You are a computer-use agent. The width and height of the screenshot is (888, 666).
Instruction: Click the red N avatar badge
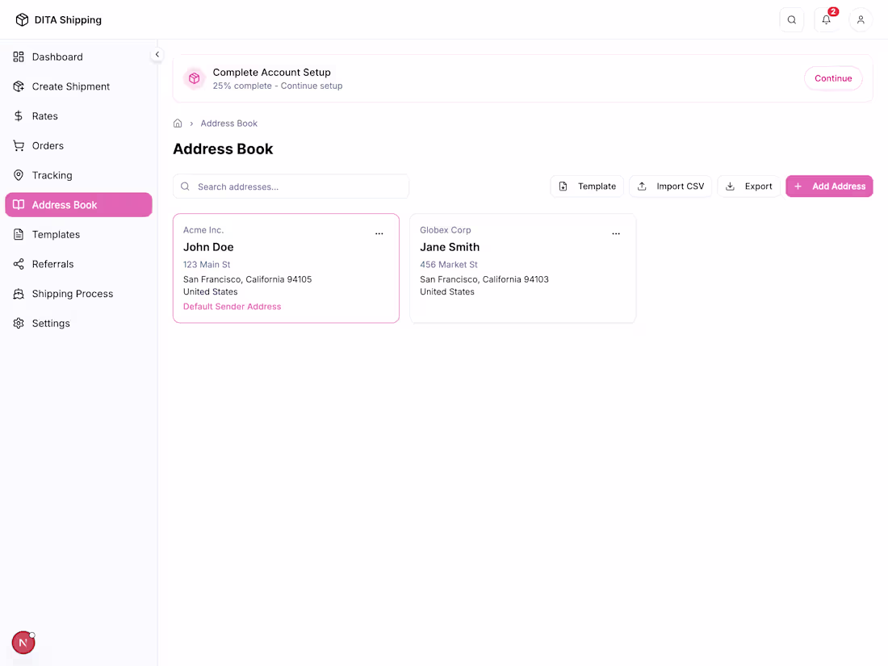[23, 643]
